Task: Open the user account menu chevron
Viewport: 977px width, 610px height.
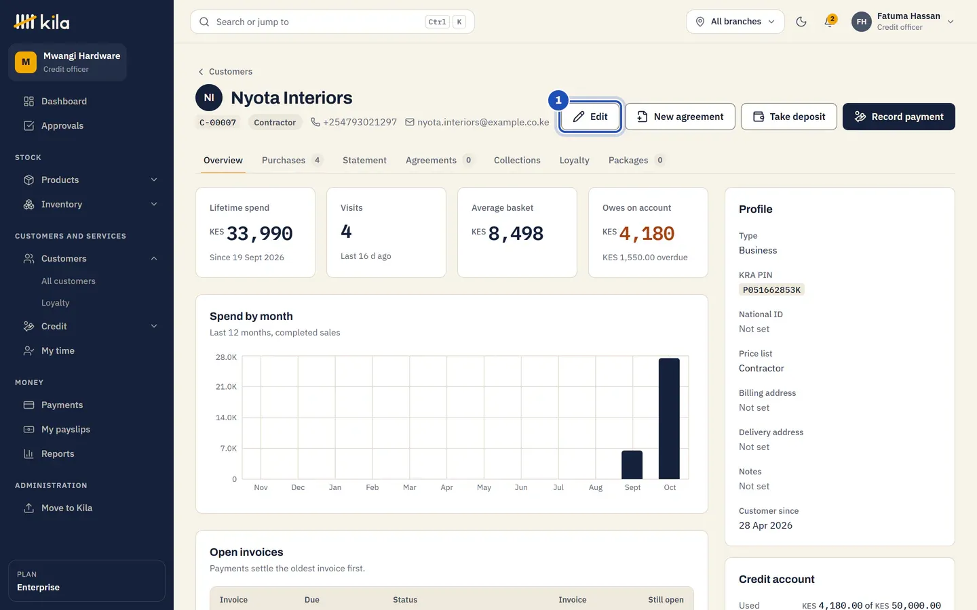Action: point(951,22)
